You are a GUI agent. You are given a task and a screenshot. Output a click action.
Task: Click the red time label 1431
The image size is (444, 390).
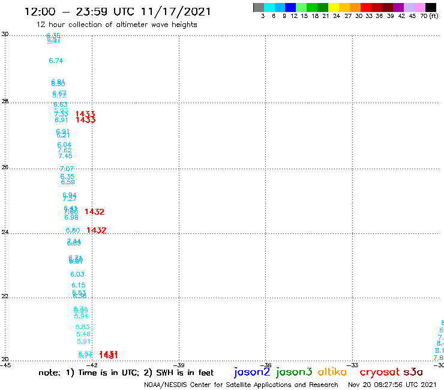coord(109,355)
